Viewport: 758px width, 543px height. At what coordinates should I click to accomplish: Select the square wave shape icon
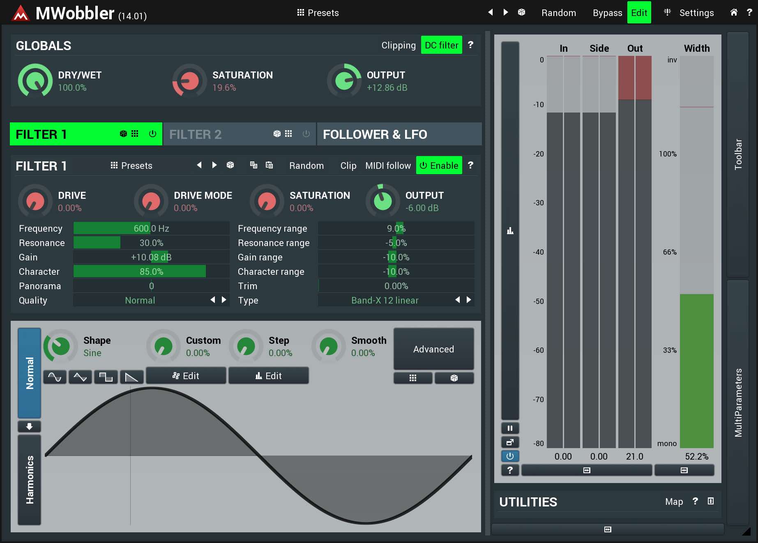[106, 377]
